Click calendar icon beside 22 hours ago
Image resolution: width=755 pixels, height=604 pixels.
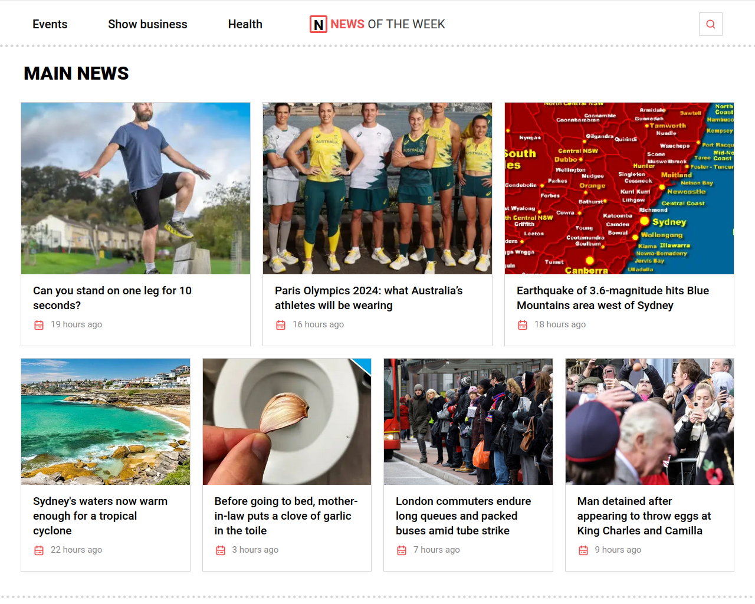coord(39,550)
